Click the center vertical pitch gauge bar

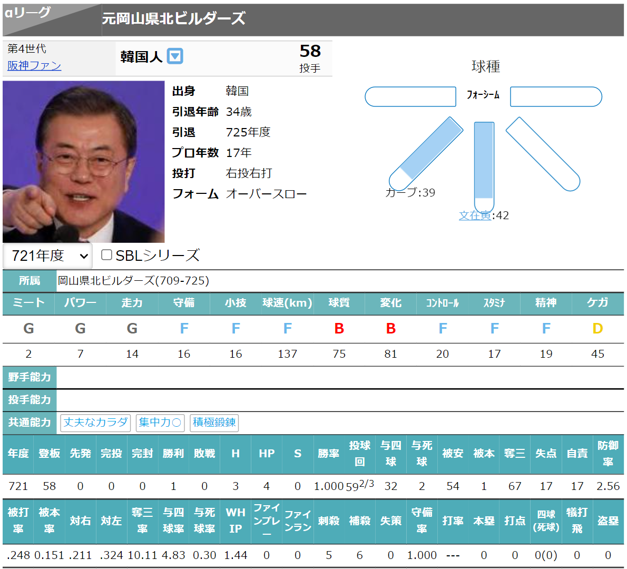click(484, 166)
